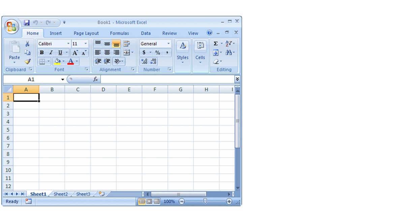Click the Insert Function fx icon
The image size is (416, 216).
pyautogui.click(x=95, y=79)
